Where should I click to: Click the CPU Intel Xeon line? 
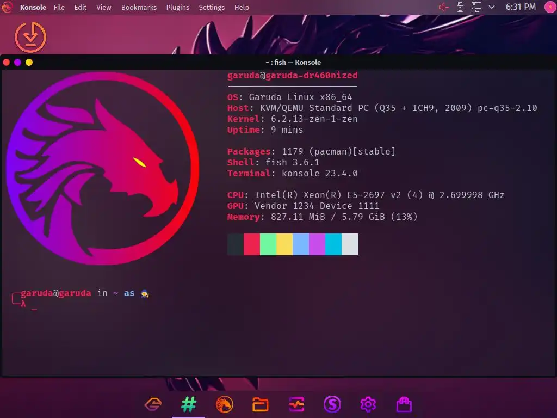pyautogui.click(x=366, y=195)
